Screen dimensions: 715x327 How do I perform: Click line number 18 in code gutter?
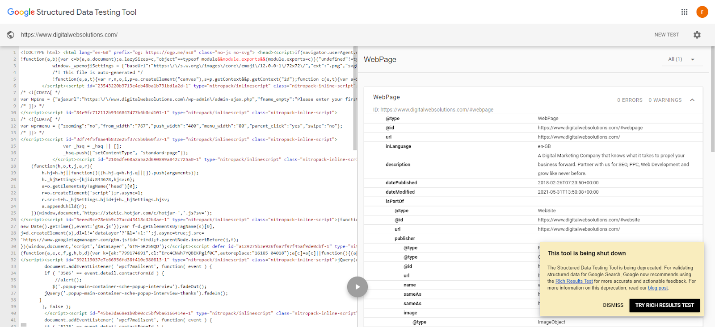13,166
